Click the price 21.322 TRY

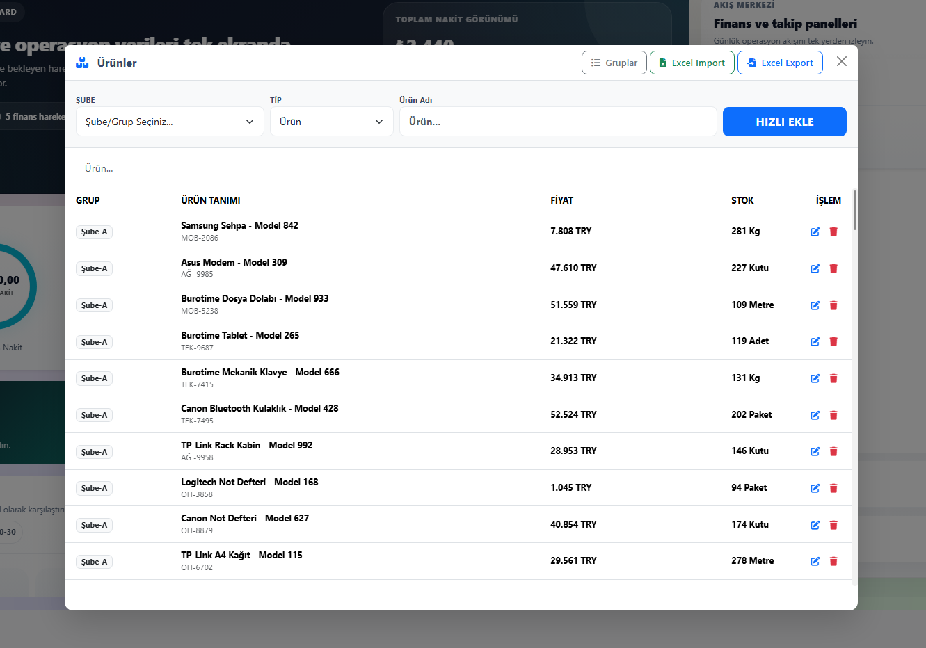click(x=573, y=341)
